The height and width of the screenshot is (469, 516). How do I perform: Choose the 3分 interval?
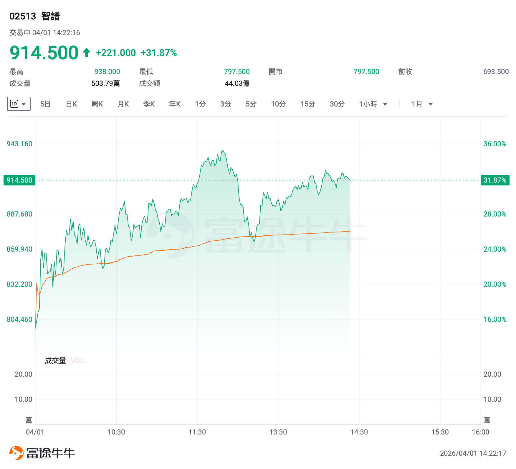pyautogui.click(x=226, y=104)
